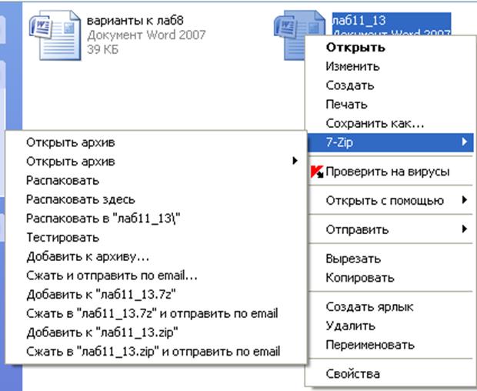Select "Изменить" from the context menu
Screen dimensions: 477x391
point(352,67)
